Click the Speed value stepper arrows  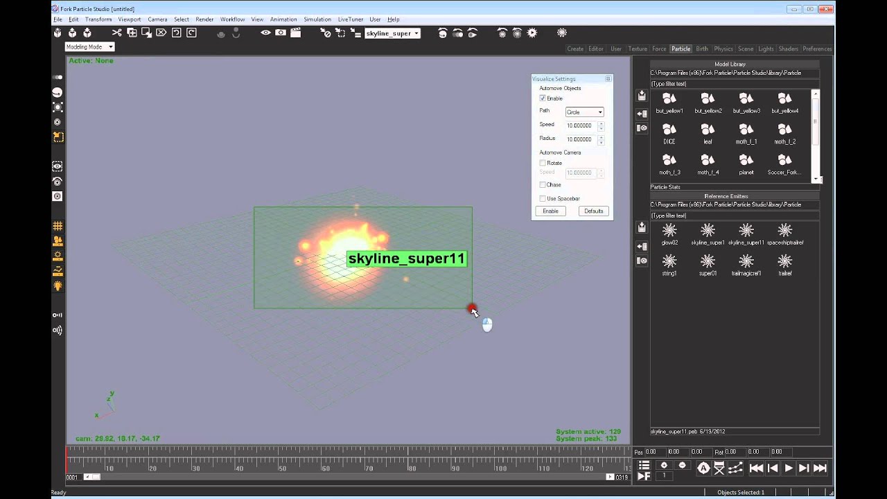click(x=601, y=125)
